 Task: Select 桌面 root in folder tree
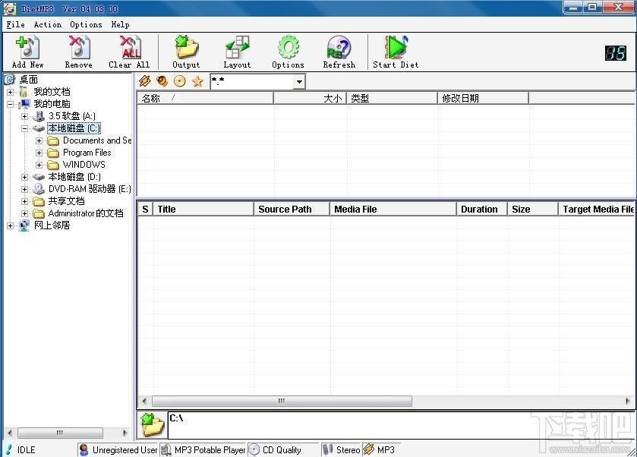coord(28,80)
